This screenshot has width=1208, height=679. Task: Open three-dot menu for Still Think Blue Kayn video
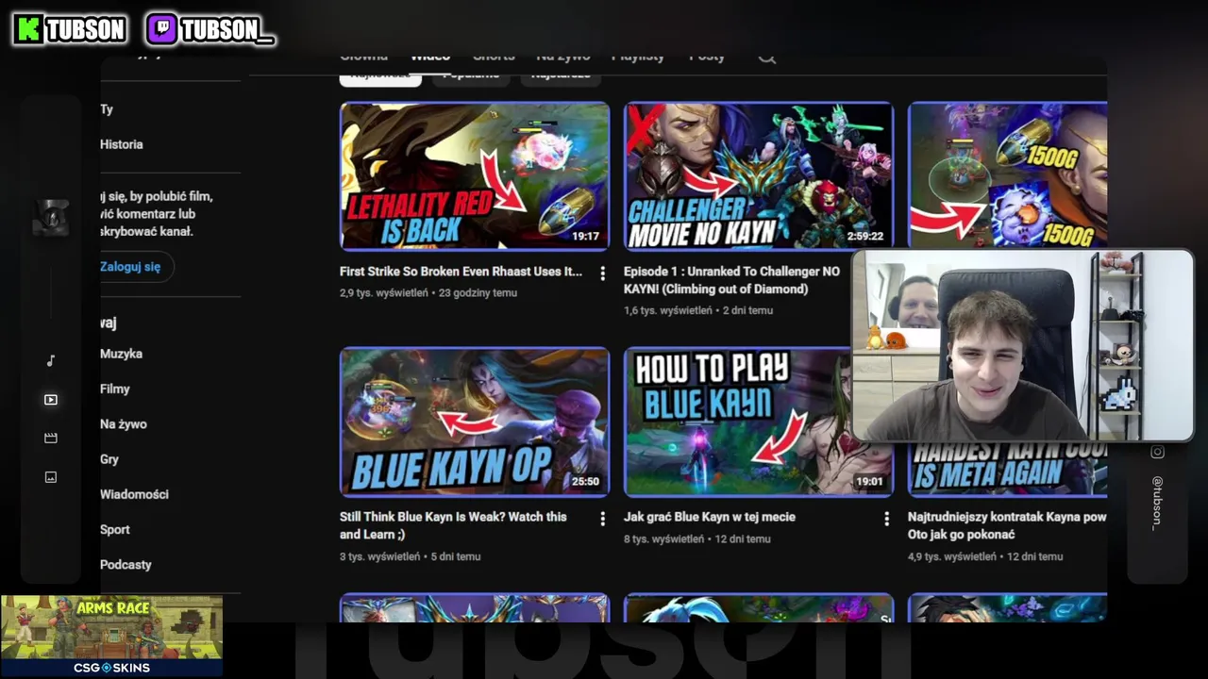pos(602,519)
